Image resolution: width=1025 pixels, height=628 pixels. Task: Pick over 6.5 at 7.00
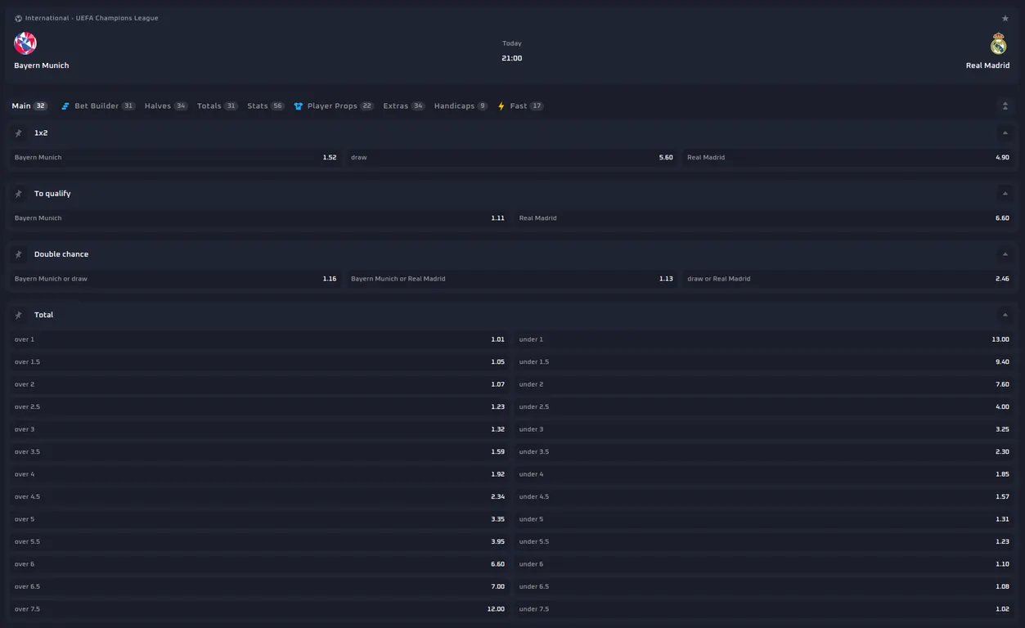259,587
